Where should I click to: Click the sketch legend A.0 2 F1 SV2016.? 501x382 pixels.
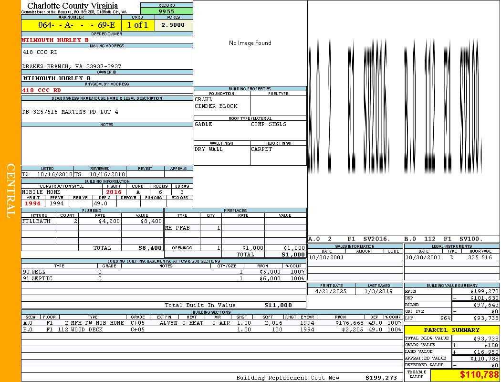[349, 239]
